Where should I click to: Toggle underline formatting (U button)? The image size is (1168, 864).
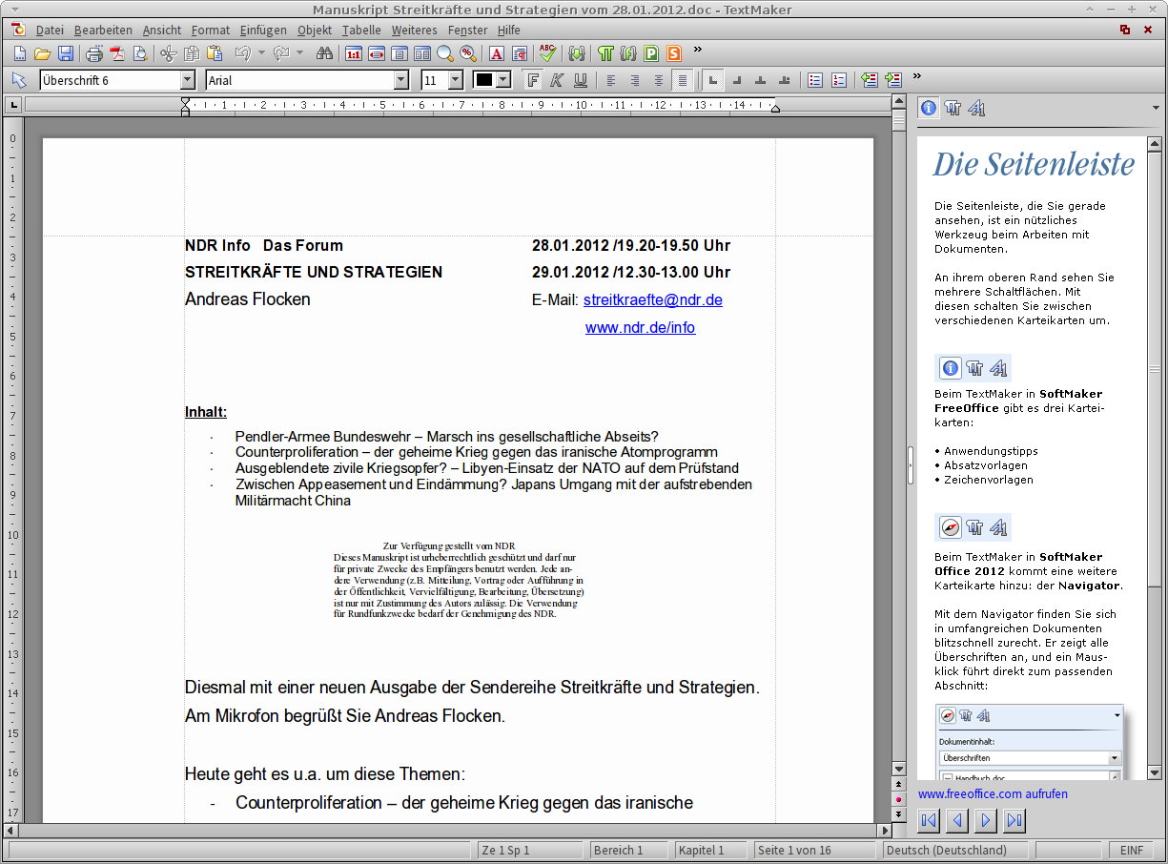[x=580, y=80]
